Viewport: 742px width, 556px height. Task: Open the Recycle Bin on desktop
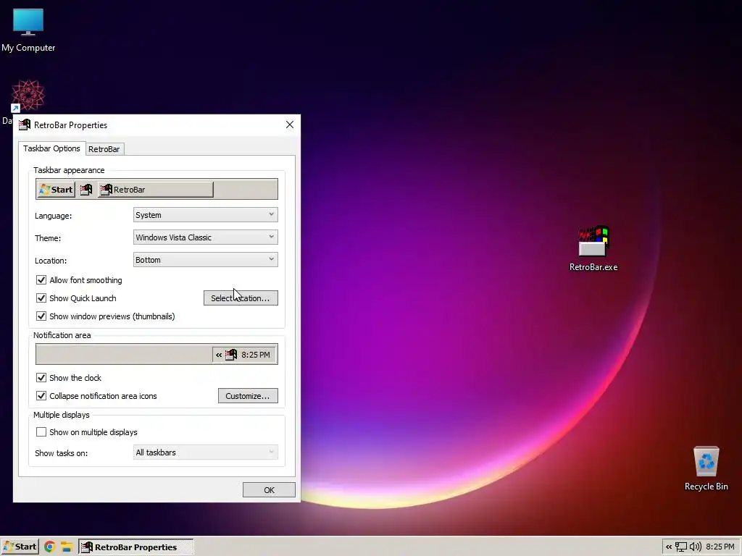point(706,468)
